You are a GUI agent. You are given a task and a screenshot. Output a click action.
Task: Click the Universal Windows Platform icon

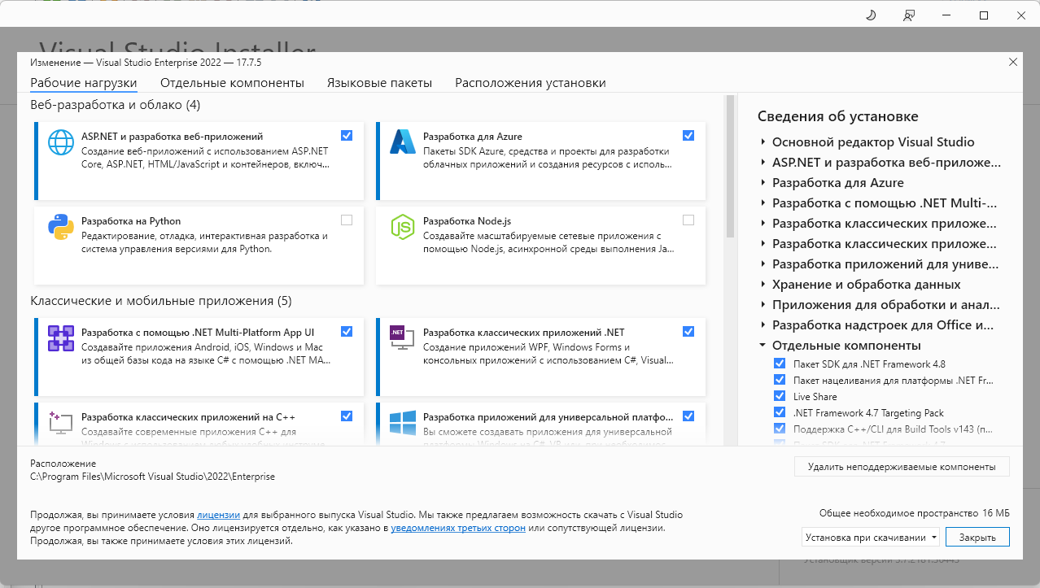click(403, 422)
